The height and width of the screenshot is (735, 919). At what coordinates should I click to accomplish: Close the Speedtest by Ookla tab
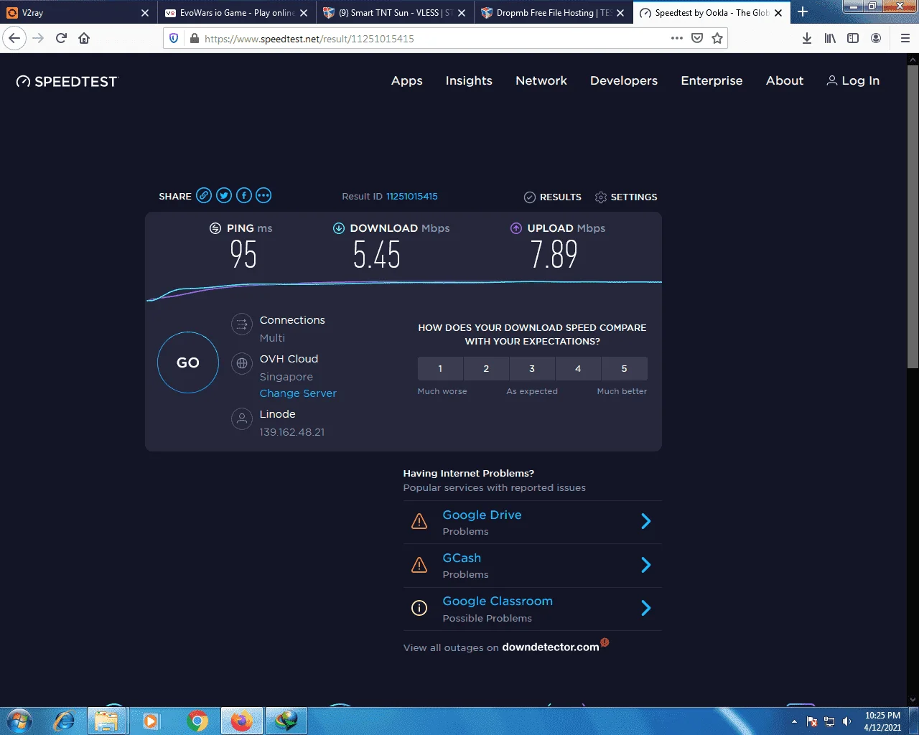(778, 13)
